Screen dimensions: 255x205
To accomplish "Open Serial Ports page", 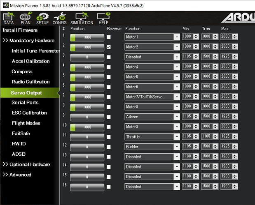I will pos(25,103).
